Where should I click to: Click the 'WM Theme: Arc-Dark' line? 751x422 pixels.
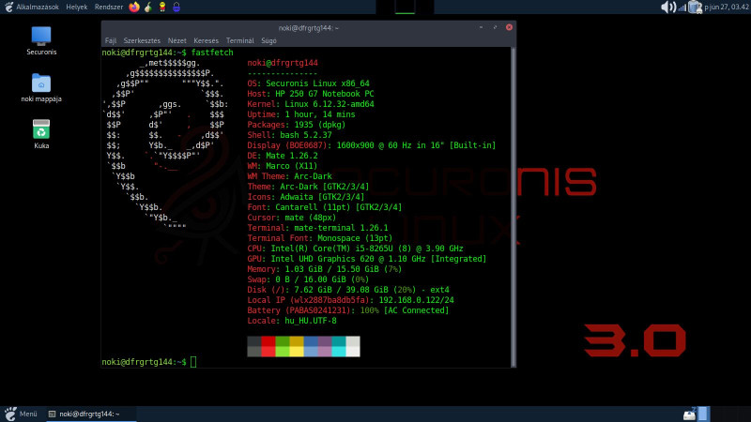tap(290, 176)
